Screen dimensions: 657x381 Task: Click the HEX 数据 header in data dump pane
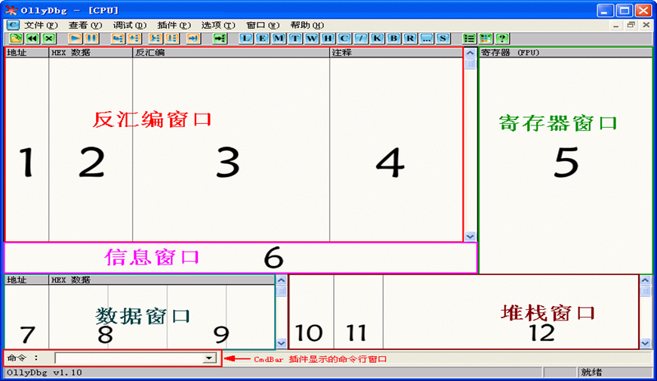(162, 280)
